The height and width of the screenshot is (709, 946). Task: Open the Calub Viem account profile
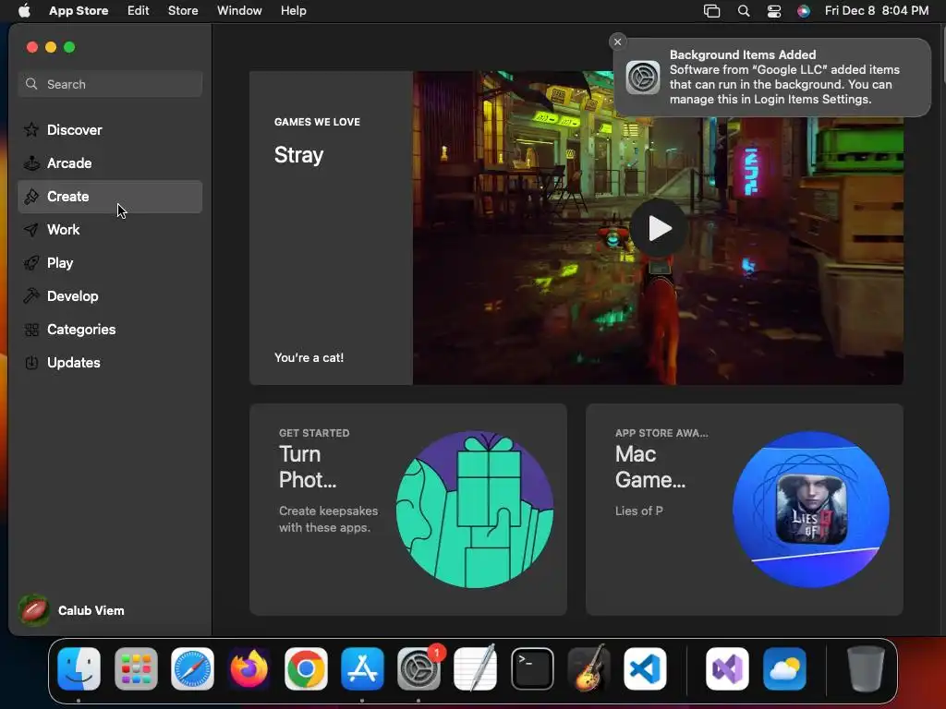tap(72, 610)
